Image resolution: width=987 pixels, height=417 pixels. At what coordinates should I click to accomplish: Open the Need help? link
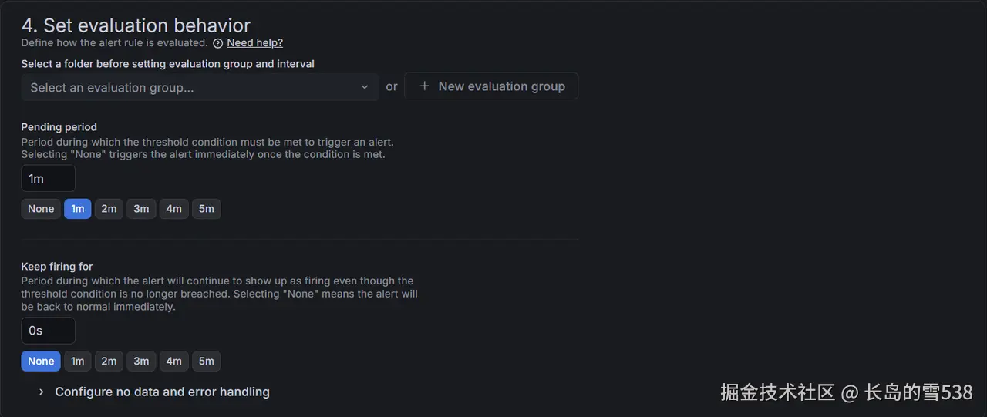click(254, 43)
